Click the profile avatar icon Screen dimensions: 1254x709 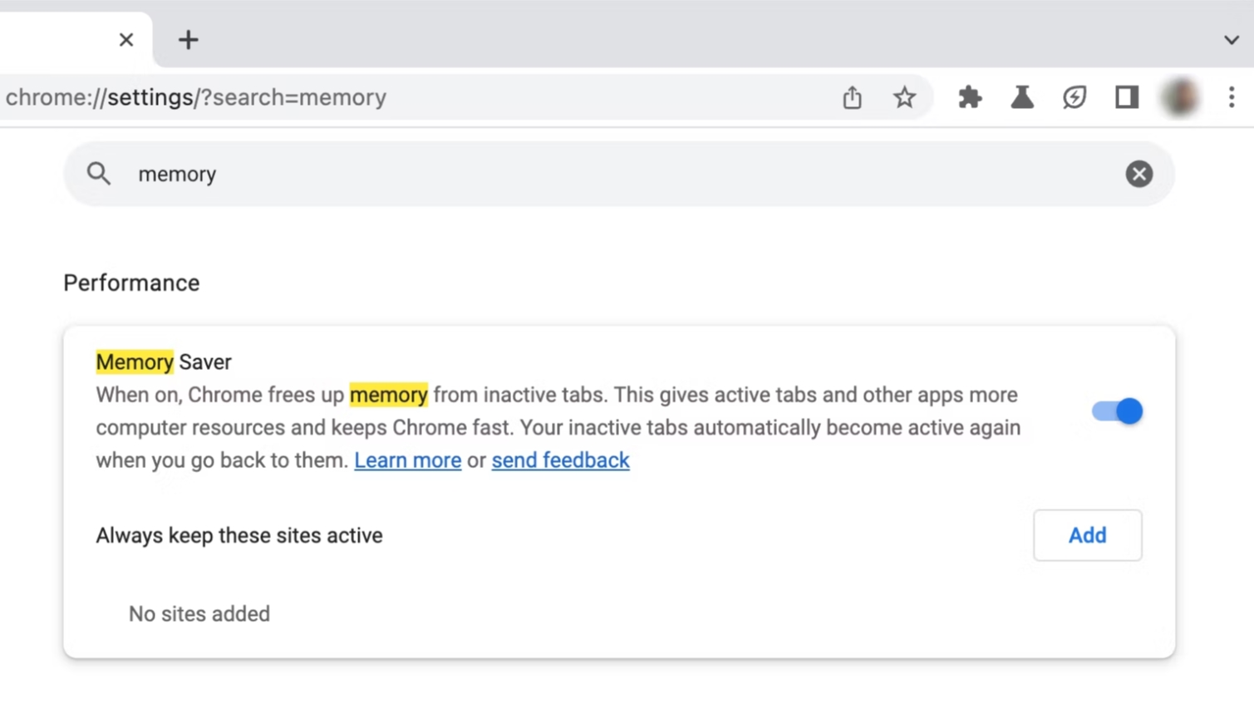1179,97
